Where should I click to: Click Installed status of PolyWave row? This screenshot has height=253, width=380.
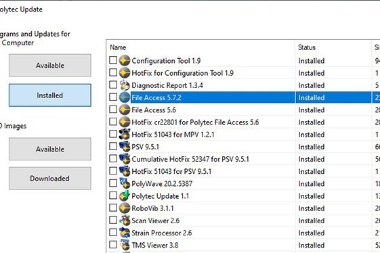click(x=312, y=184)
